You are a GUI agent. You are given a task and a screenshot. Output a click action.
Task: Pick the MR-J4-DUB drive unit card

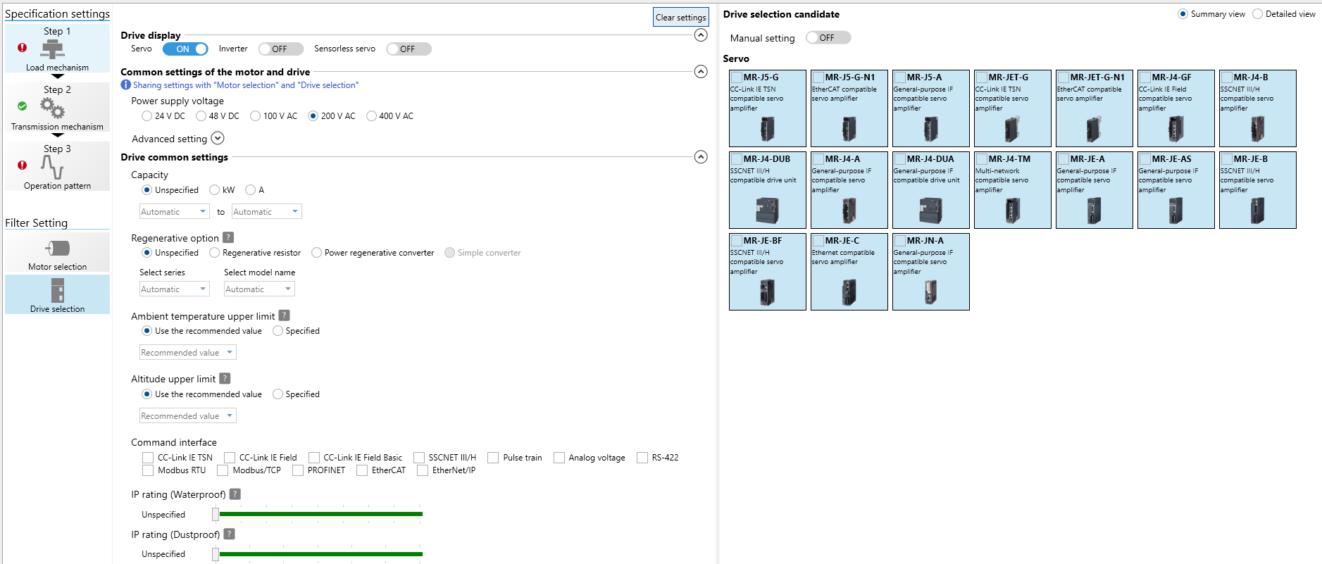pyautogui.click(x=767, y=190)
